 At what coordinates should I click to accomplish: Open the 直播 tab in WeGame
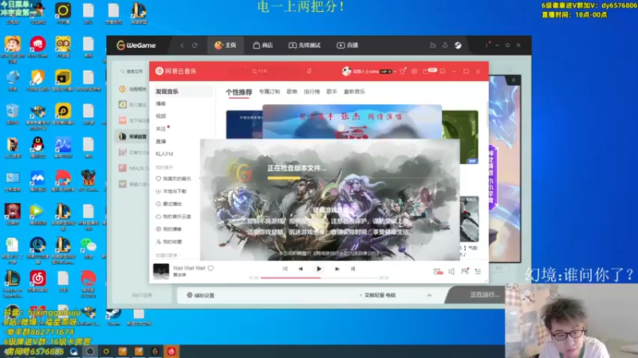pyautogui.click(x=347, y=45)
